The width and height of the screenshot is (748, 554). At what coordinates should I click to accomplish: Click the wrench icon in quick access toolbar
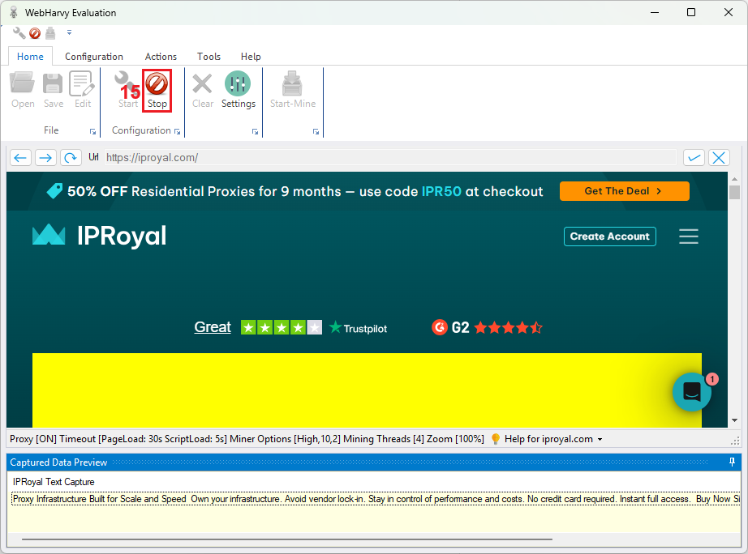click(x=19, y=33)
